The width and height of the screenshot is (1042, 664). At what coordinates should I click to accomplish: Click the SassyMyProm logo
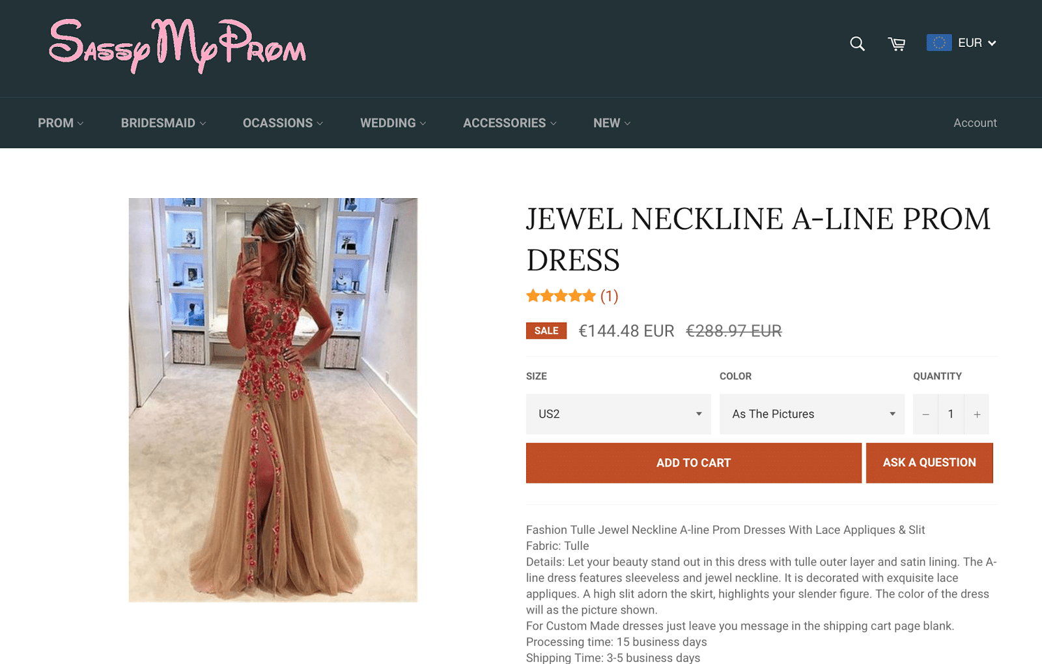pyautogui.click(x=178, y=46)
